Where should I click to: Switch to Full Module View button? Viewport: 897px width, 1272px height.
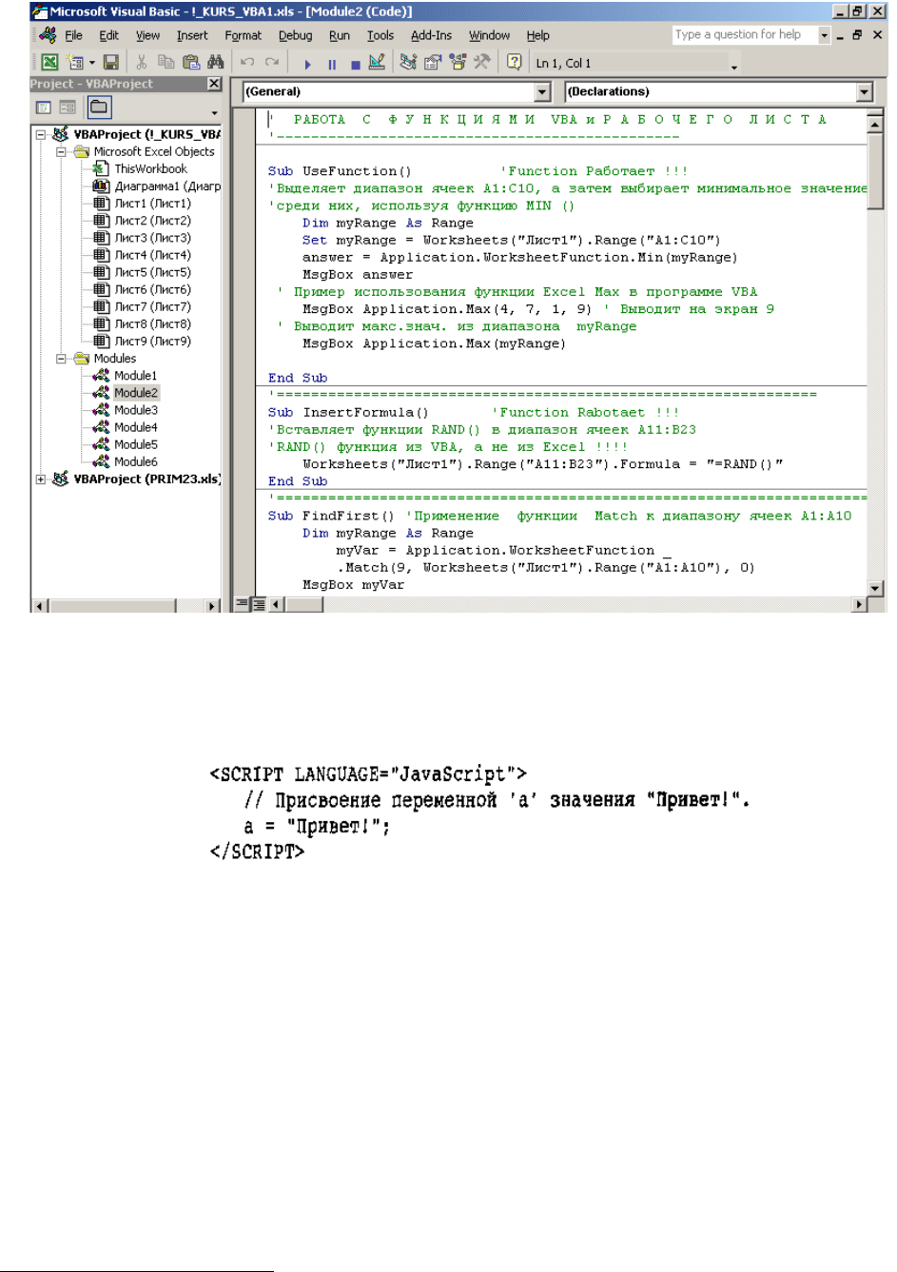coord(258,603)
